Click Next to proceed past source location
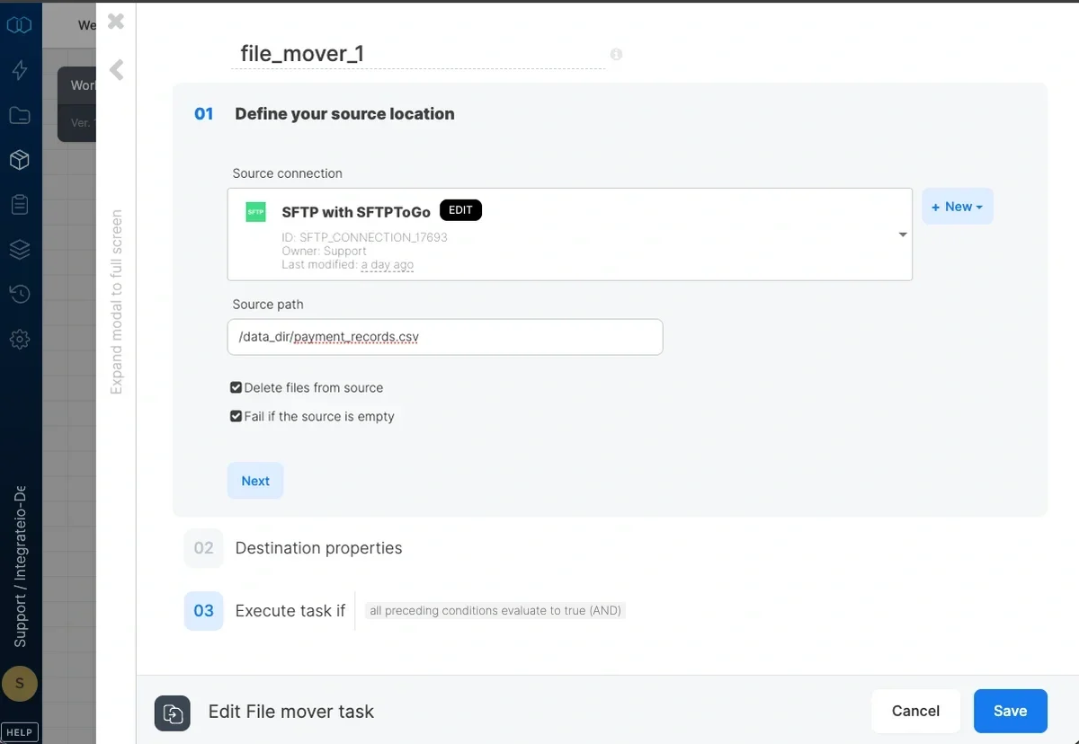 (254, 481)
